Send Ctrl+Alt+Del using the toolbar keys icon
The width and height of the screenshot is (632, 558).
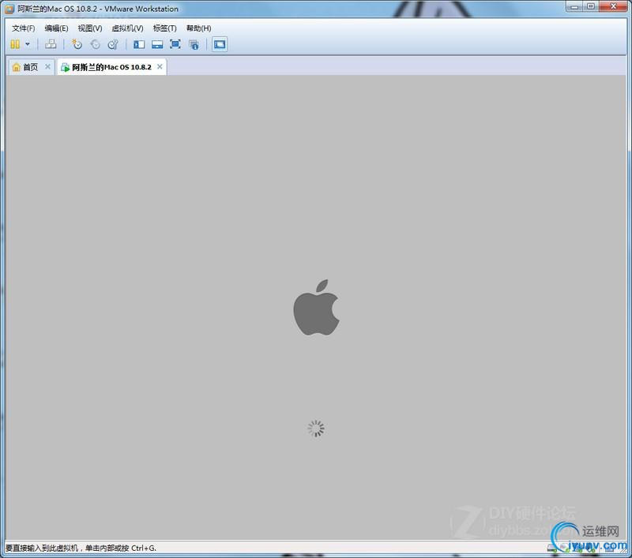(51, 44)
